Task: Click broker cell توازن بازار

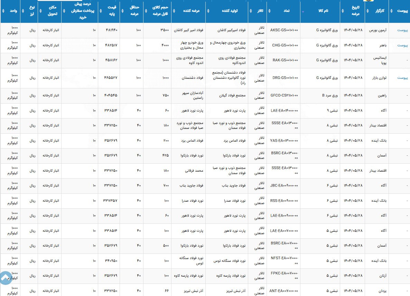Action: [x=380, y=78]
